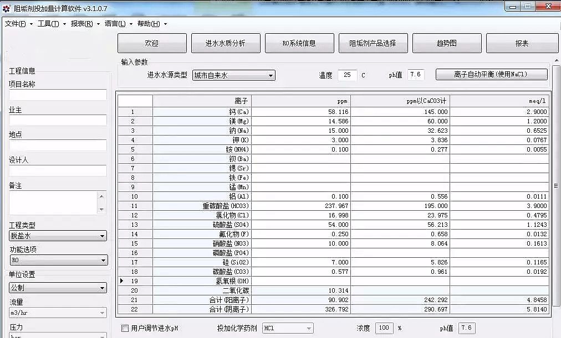Open the 报表(R) menu
The height and width of the screenshot is (338, 561).
tap(81, 24)
